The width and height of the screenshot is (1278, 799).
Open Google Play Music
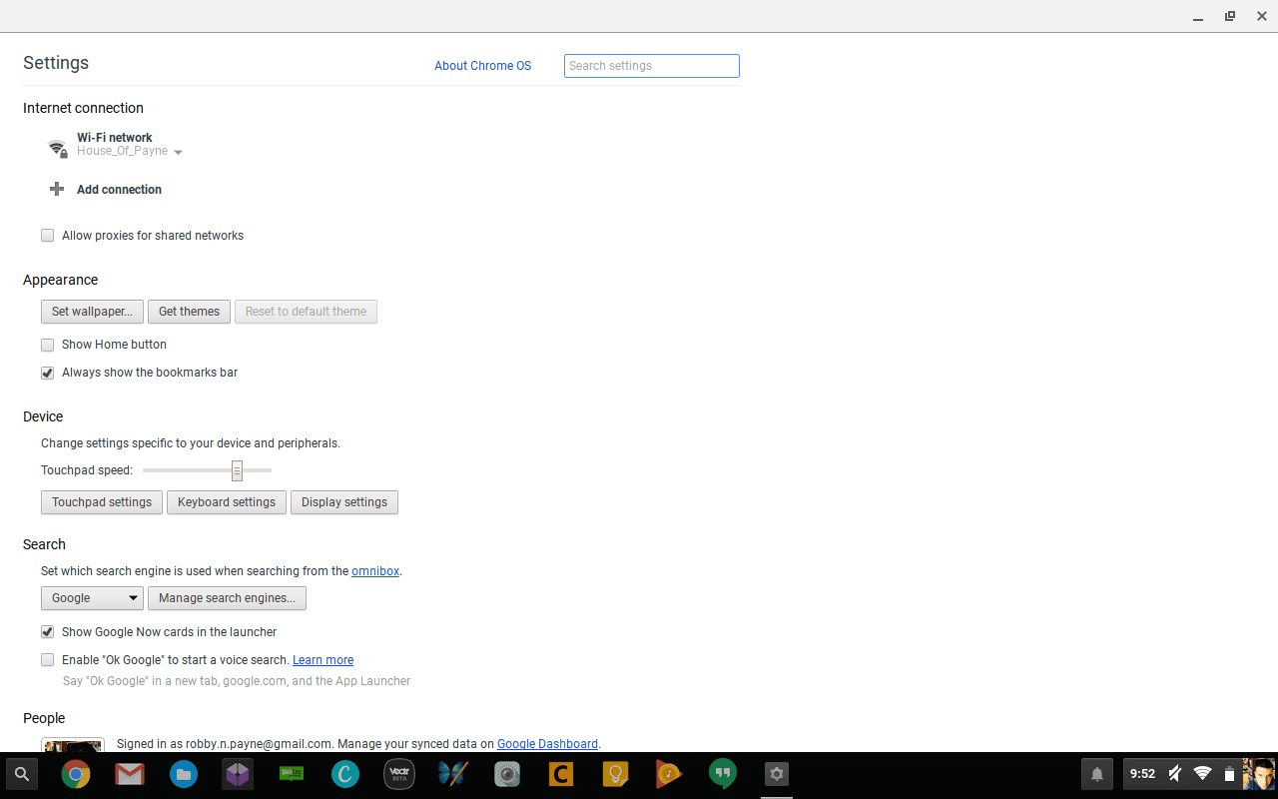668,774
